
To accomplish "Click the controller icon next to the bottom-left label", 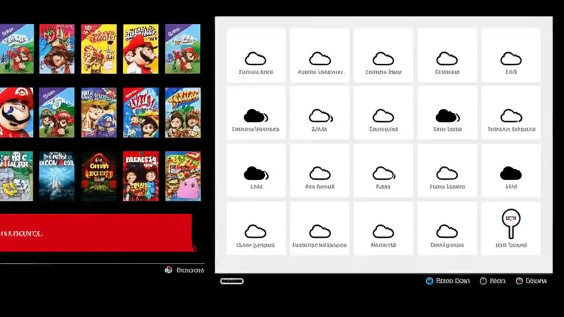I will click(168, 270).
